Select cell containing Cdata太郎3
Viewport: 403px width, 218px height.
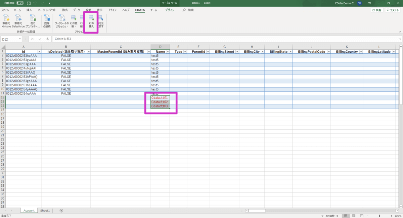point(160,106)
